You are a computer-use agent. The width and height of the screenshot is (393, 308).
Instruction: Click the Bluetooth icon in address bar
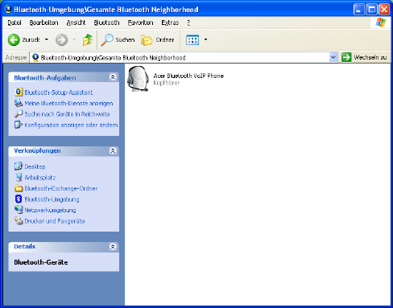(35, 57)
